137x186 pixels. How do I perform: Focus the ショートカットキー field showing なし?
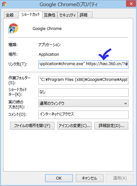83,93
